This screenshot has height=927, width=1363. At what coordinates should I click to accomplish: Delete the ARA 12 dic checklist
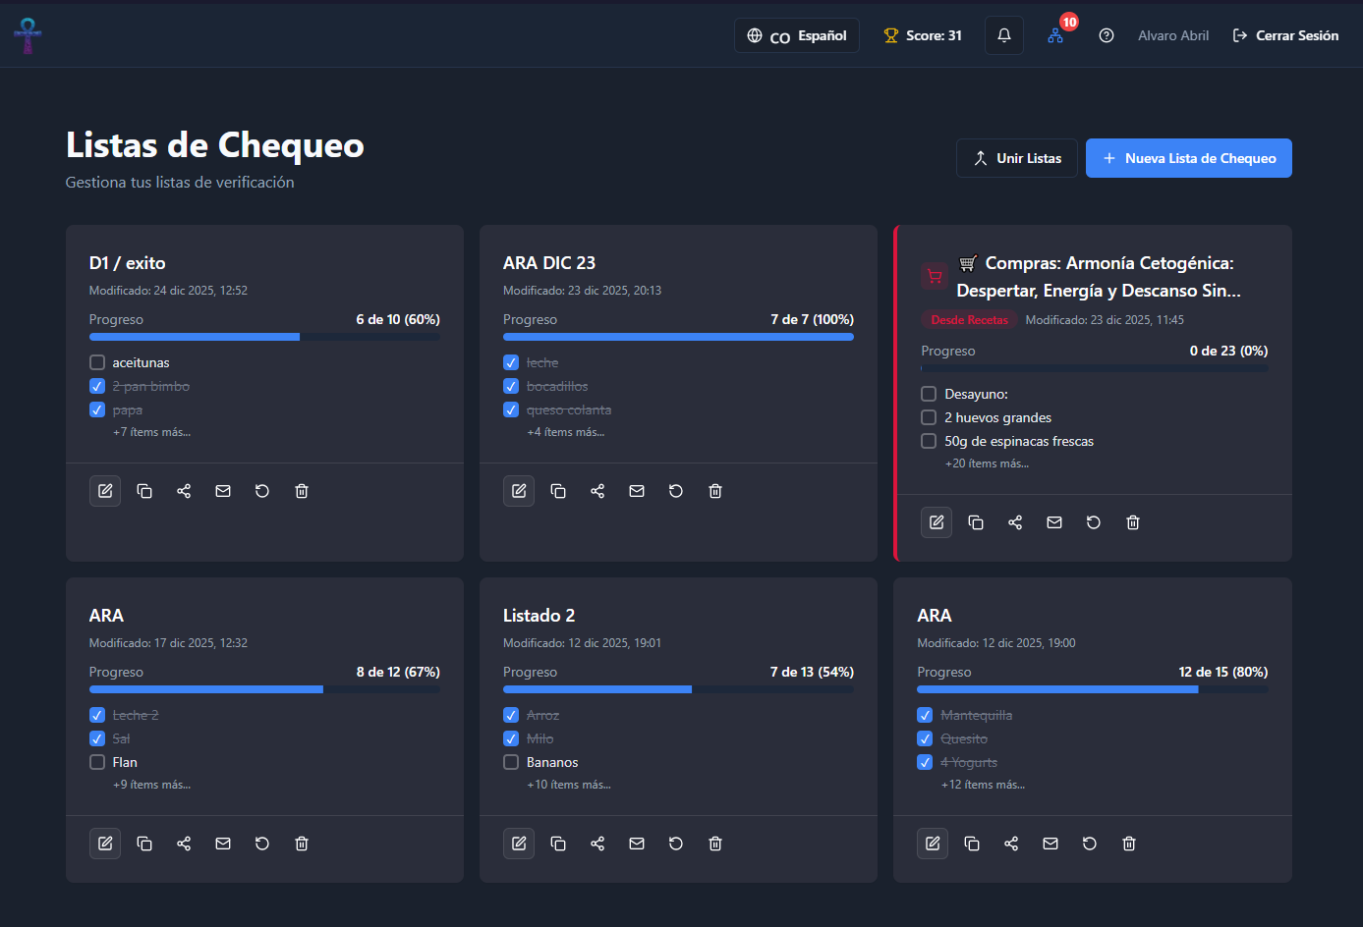(1129, 844)
